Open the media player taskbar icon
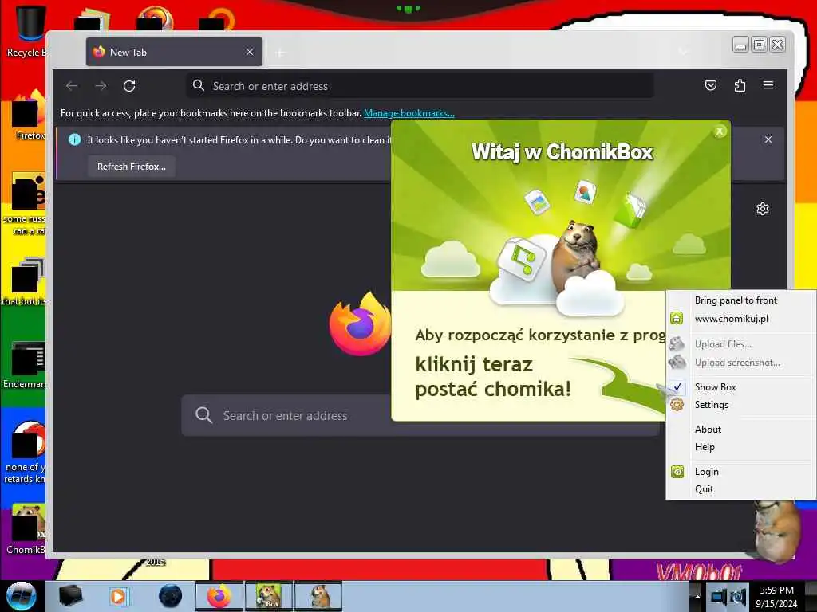The image size is (817, 612). (118, 596)
